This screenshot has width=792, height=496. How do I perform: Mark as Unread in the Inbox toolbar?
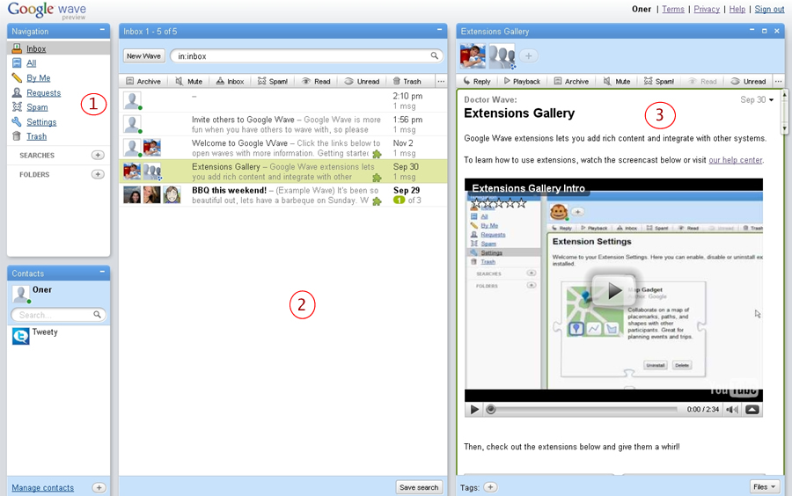pyautogui.click(x=362, y=81)
